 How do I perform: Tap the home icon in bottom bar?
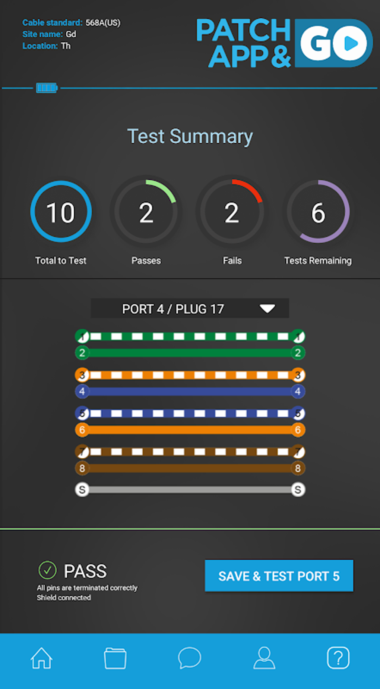(x=41, y=658)
